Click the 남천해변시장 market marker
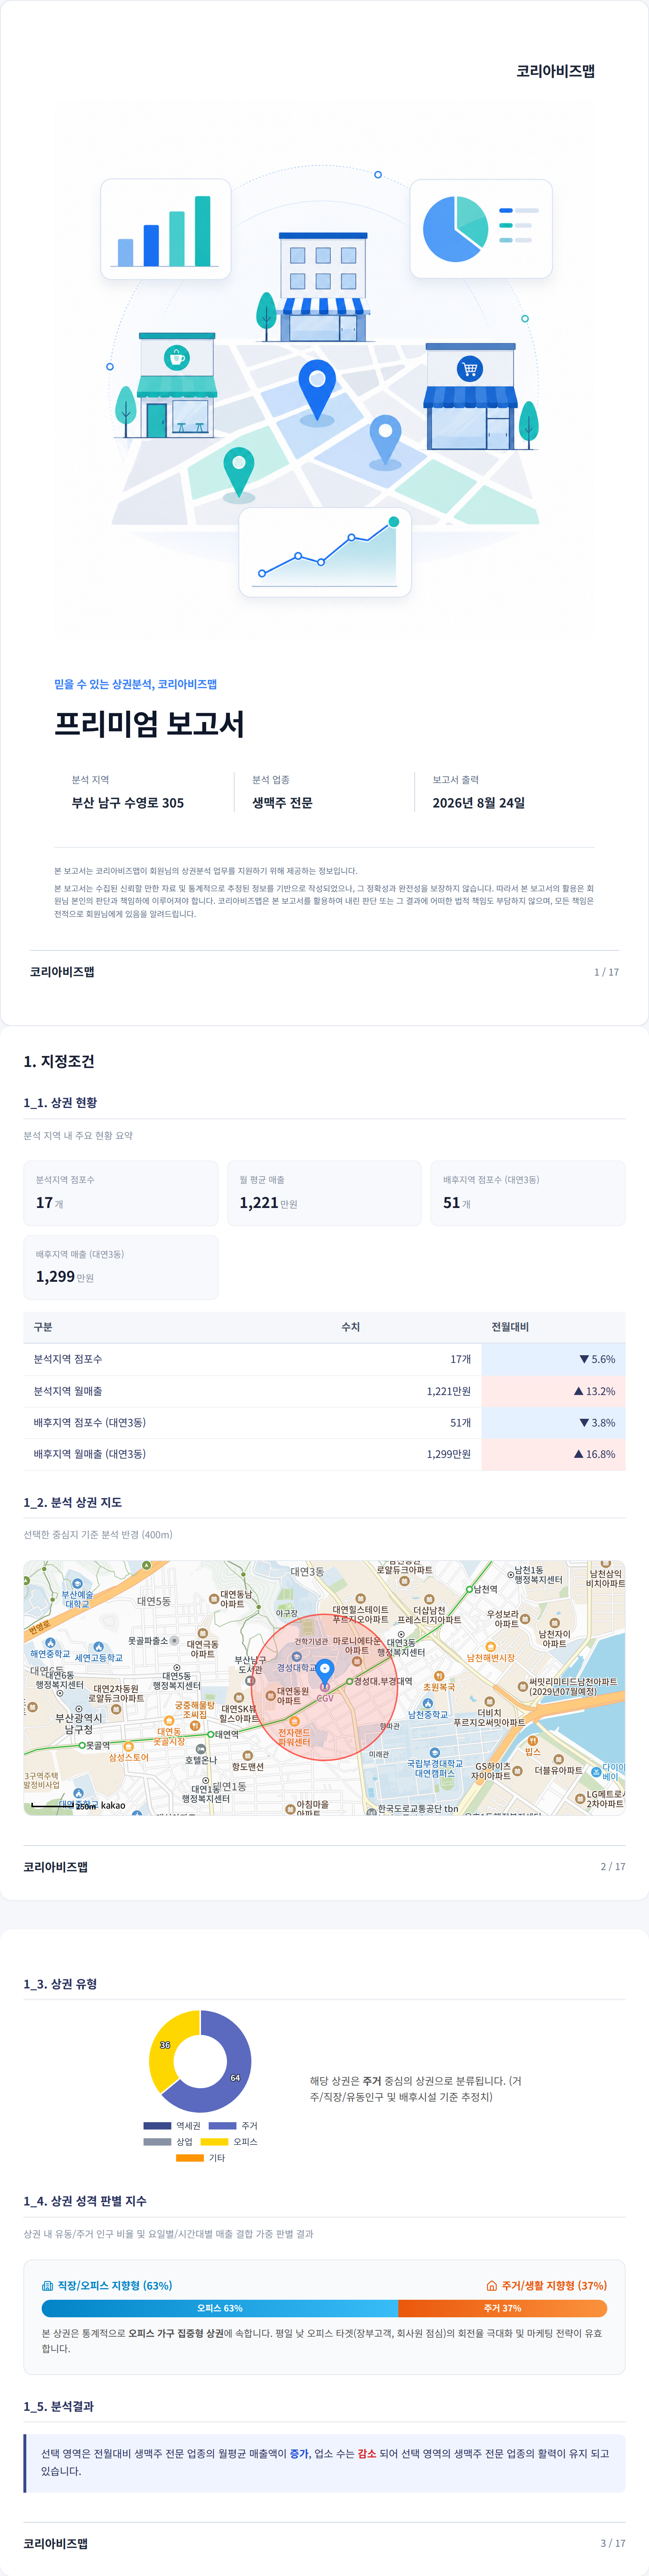Viewport: 649px width, 2576px height. coord(491,1647)
